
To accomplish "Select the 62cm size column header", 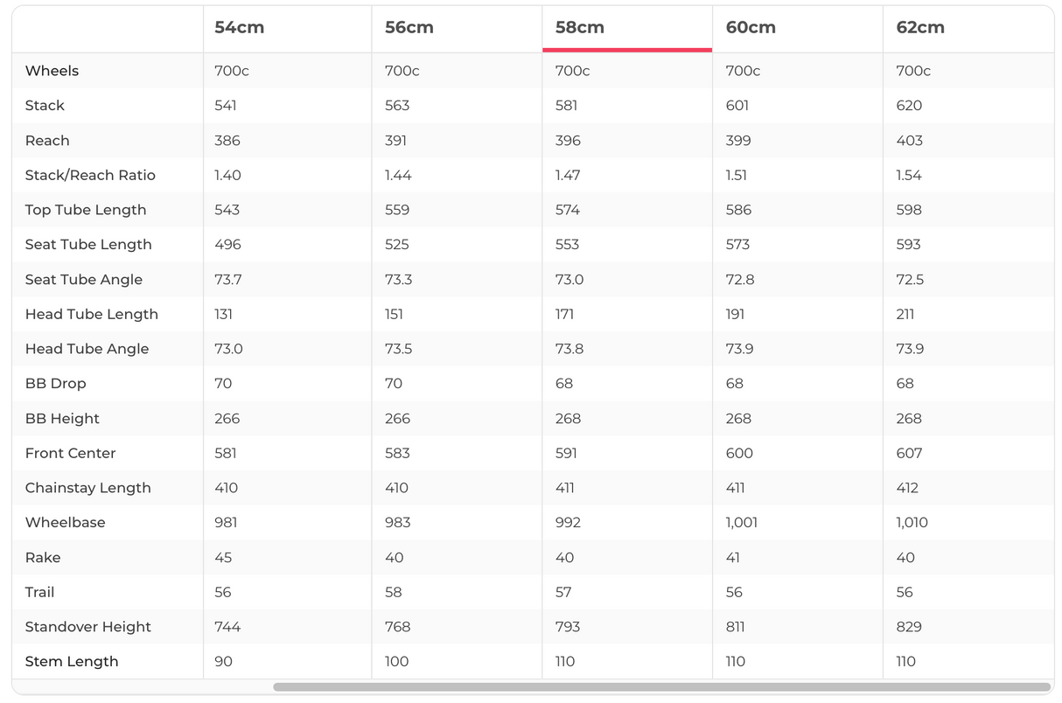I will [x=920, y=27].
